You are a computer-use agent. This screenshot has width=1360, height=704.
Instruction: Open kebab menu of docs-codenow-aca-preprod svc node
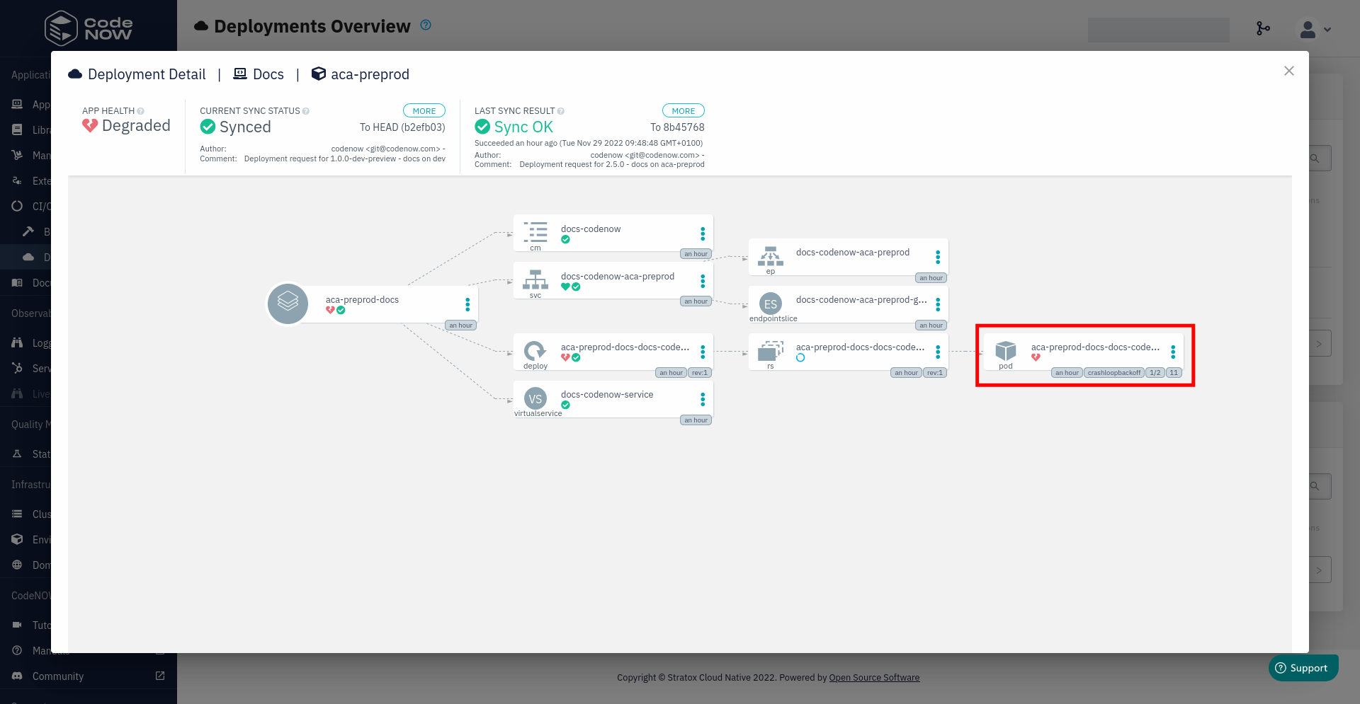(x=703, y=281)
